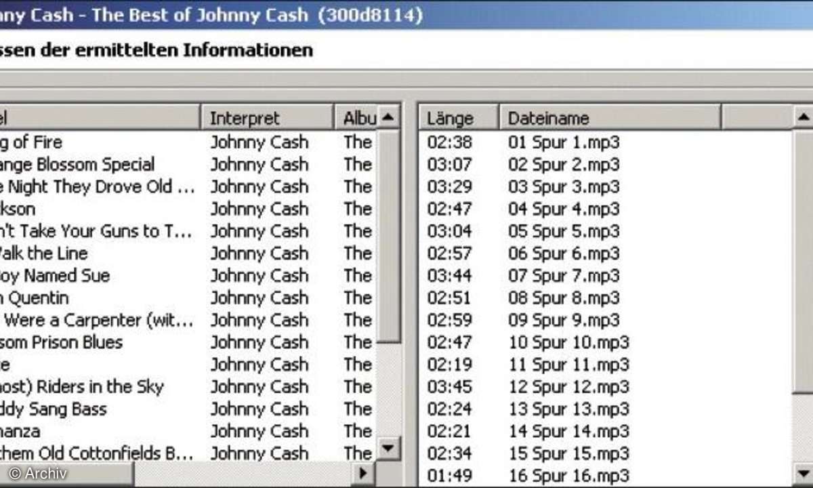This screenshot has height=488, width=813.
Task: Select the file 10 Spur 10.mp3
Action: [568, 342]
